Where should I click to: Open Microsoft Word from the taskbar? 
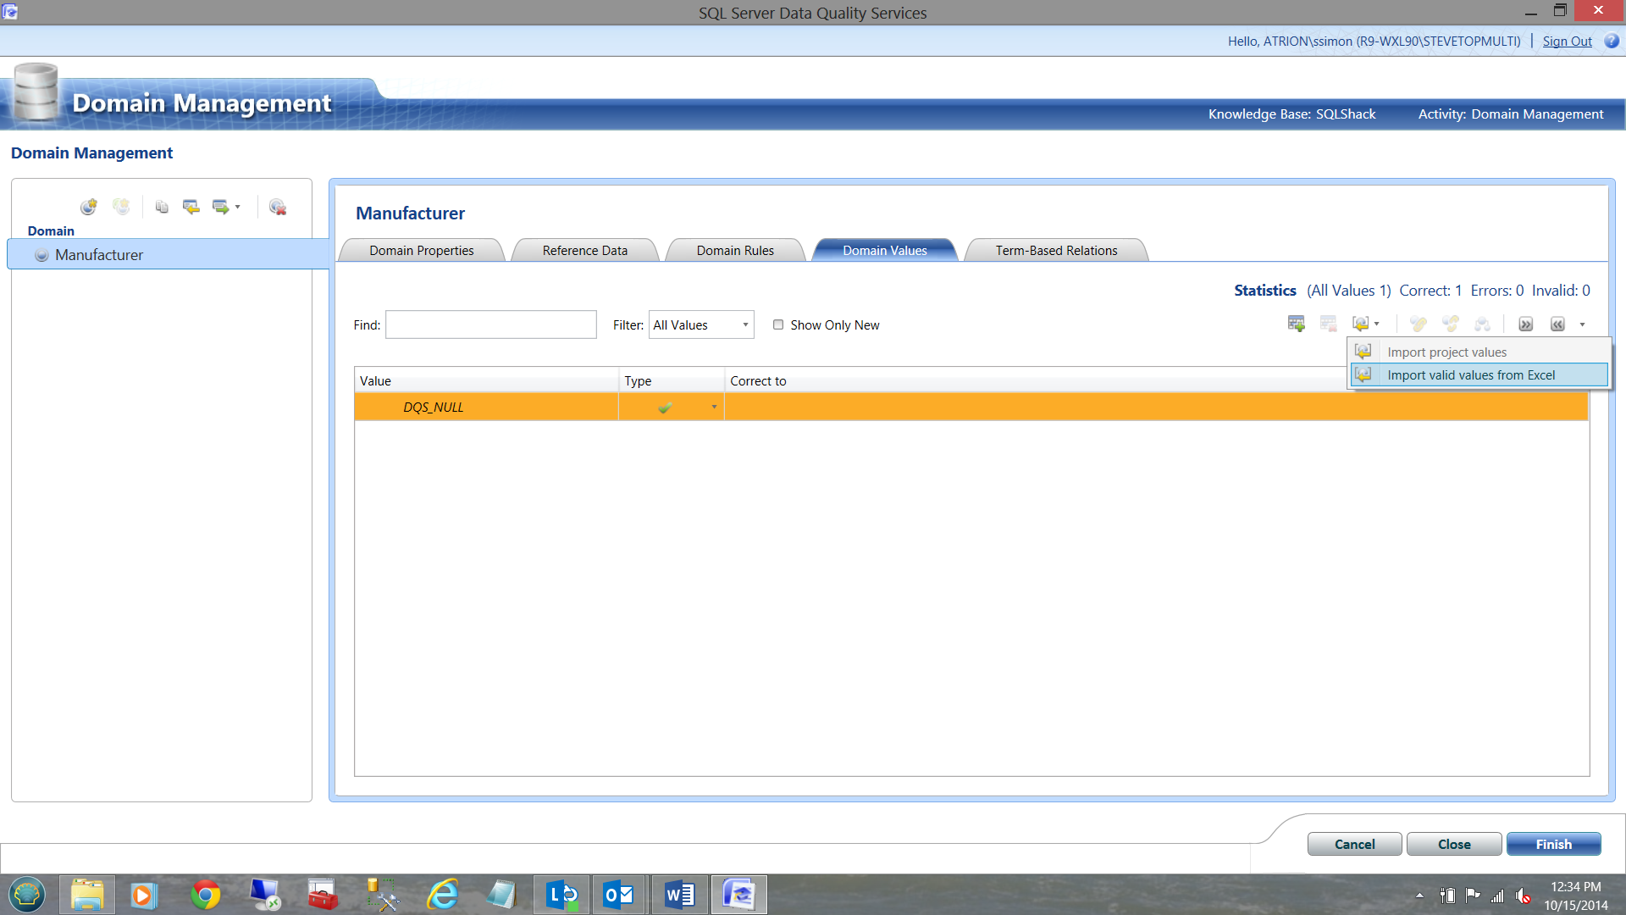tap(679, 895)
